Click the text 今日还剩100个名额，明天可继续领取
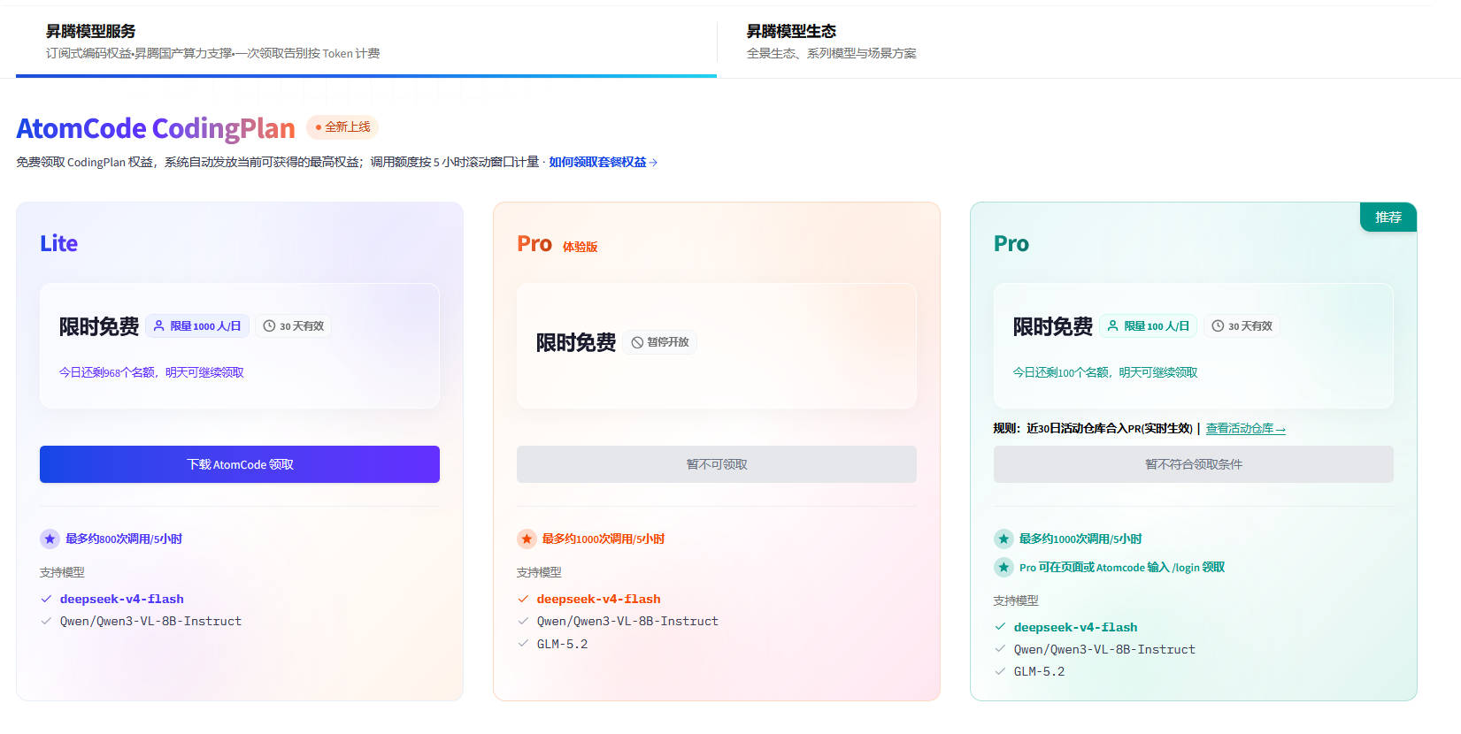This screenshot has height=734, width=1461. click(1105, 372)
